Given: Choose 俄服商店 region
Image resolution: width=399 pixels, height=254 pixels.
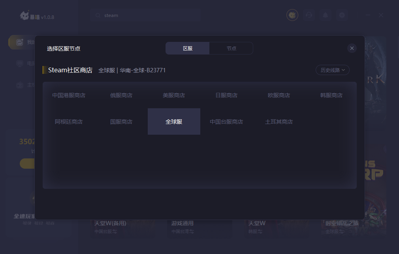Looking at the screenshot, I should pos(121,95).
